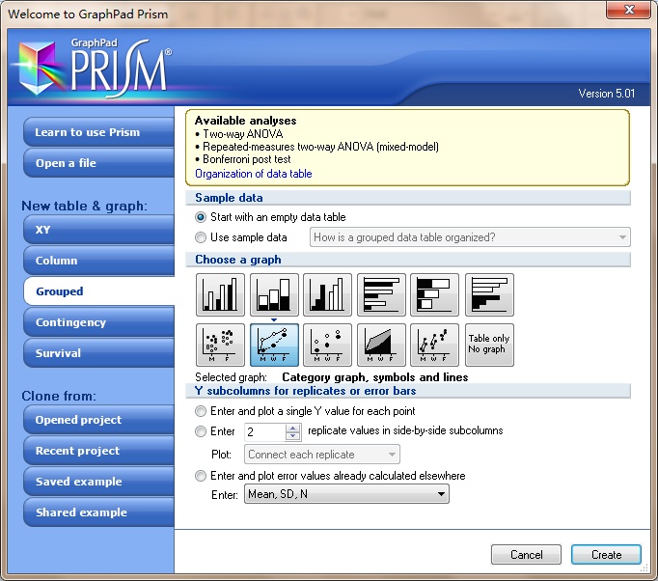658x581 pixels.
Task: Click Repeated-measures two-way ANOVA text
Action: [x=320, y=147]
